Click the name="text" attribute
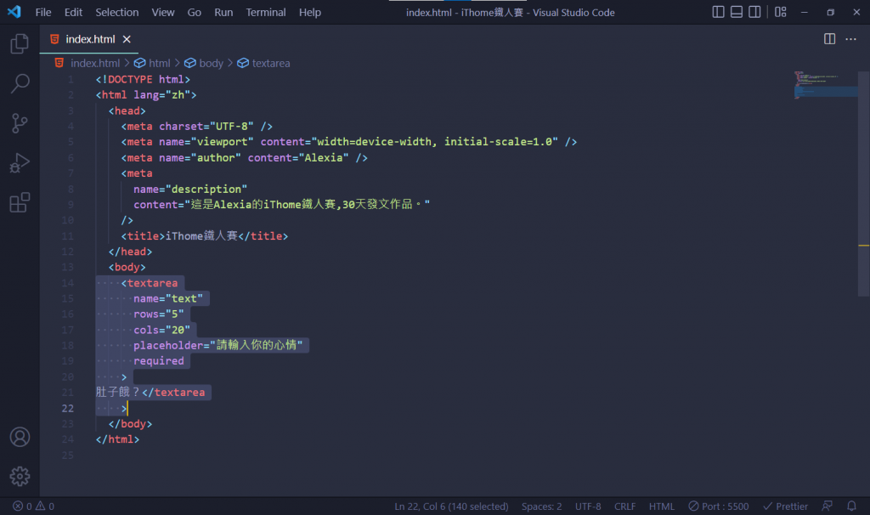The height and width of the screenshot is (515, 870). (168, 298)
